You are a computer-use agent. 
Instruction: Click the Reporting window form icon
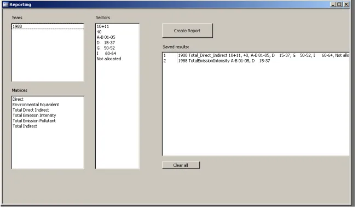pyautogui.click(x=5, y=4)
